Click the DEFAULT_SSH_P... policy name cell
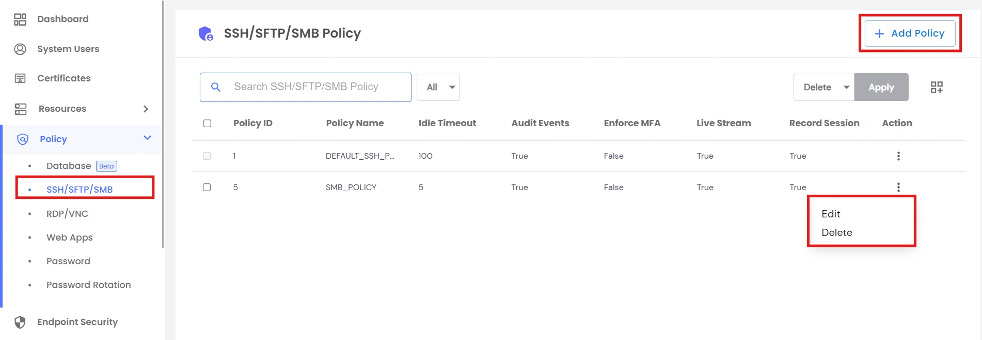 coord(360,156)
